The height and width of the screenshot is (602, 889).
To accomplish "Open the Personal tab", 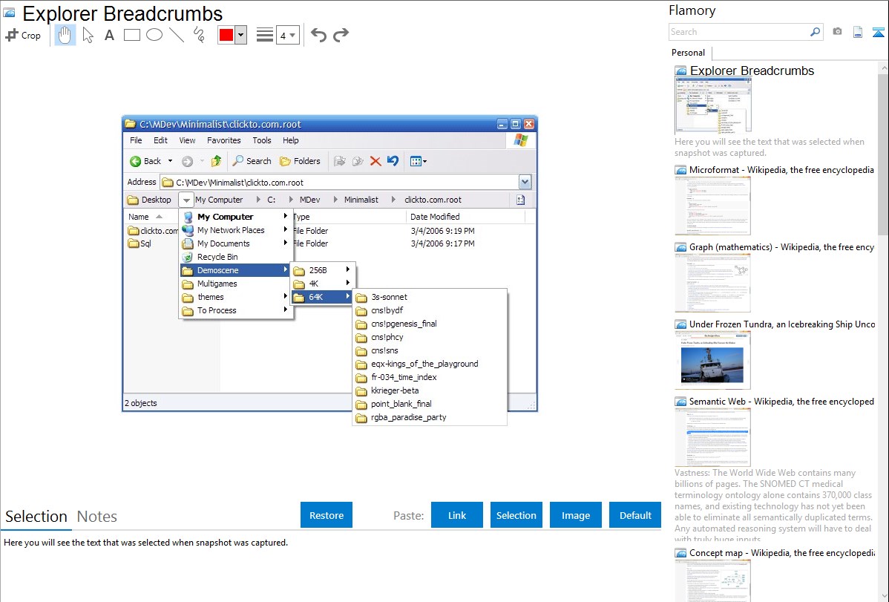I will (x=688, y=53).
